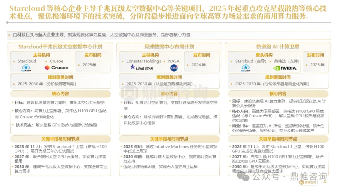Select bullet 核心方向: 月球抗辐射计算机部署
This screenshot has height=190, width=338.
[x=170, y=120]
